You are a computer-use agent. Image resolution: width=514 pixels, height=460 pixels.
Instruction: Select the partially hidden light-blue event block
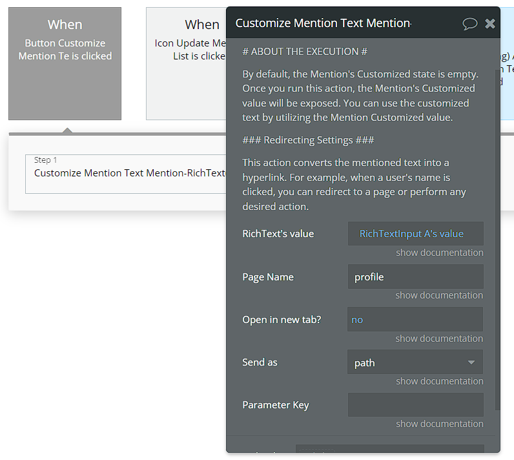pos(507,63)
